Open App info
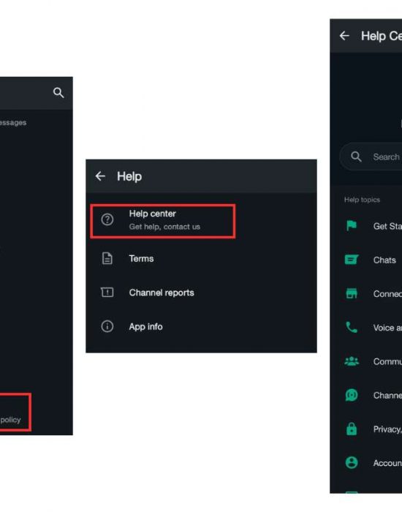 [x=201, y=326]
